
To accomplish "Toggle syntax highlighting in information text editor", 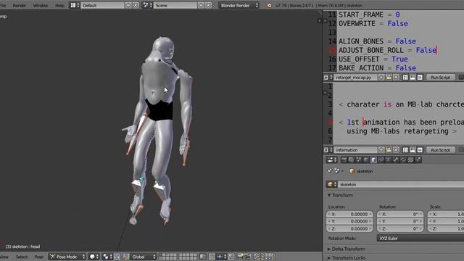I will pyautogui.click(x=420, y=150).
